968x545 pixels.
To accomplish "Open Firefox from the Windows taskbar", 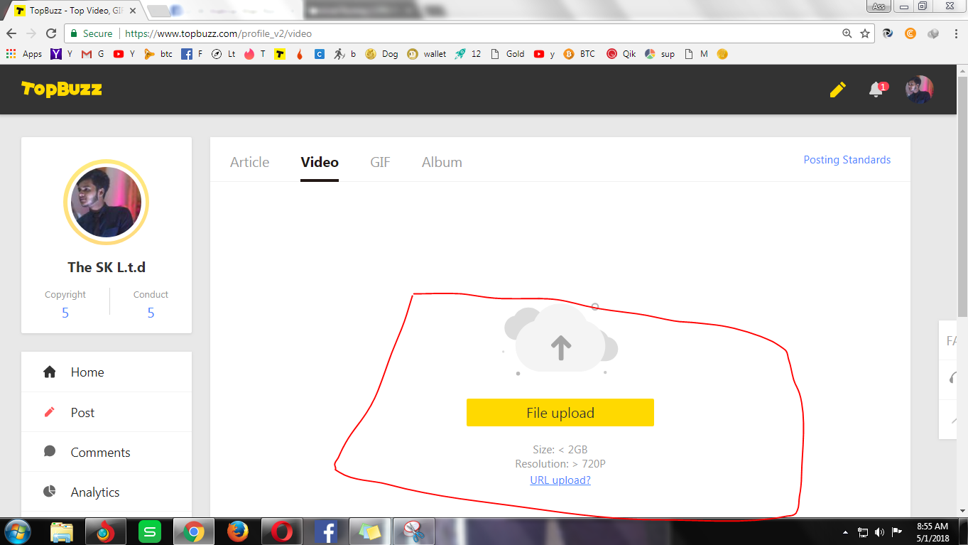I will click(237, 531).
